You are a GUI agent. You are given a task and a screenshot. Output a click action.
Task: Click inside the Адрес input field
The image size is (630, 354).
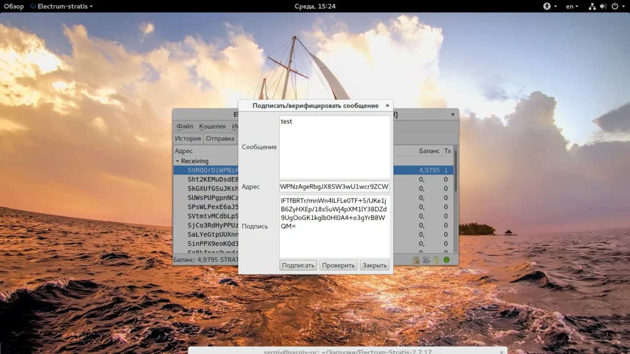(334, 187)
